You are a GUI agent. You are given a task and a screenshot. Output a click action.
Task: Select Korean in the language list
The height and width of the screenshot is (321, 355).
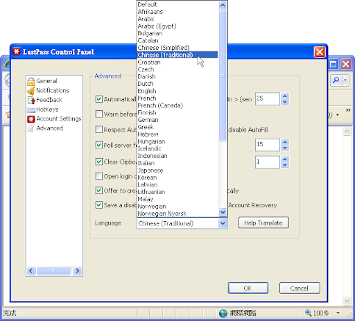pyautogui.click(x=177, y=177)
